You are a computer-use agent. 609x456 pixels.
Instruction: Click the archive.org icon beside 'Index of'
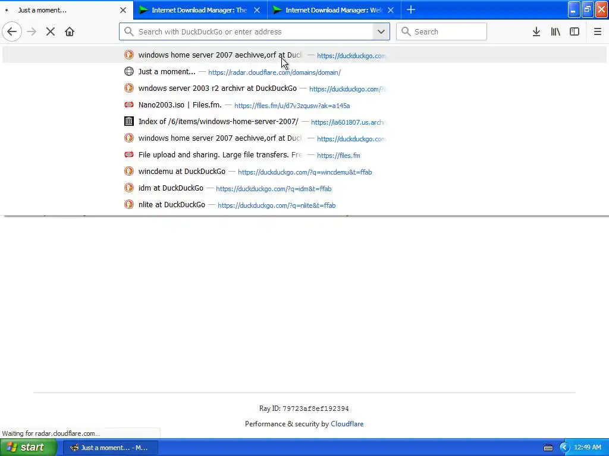point(129,121)
